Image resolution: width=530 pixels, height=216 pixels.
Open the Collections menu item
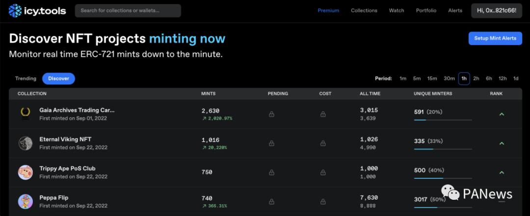click(364, 10)
